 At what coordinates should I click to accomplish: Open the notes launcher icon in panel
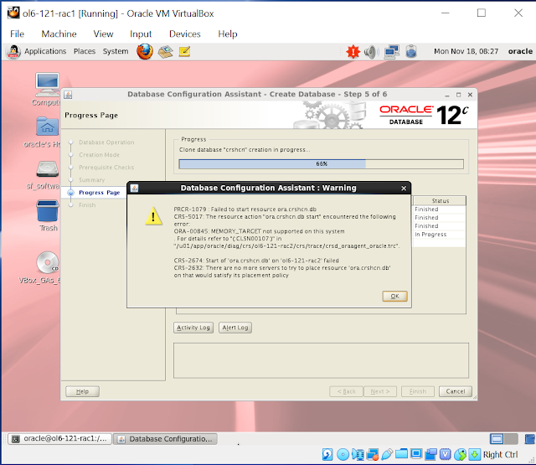coord(184,52)
